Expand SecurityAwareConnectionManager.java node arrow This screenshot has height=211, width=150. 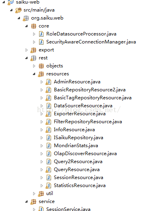click(x=34, y=42)
